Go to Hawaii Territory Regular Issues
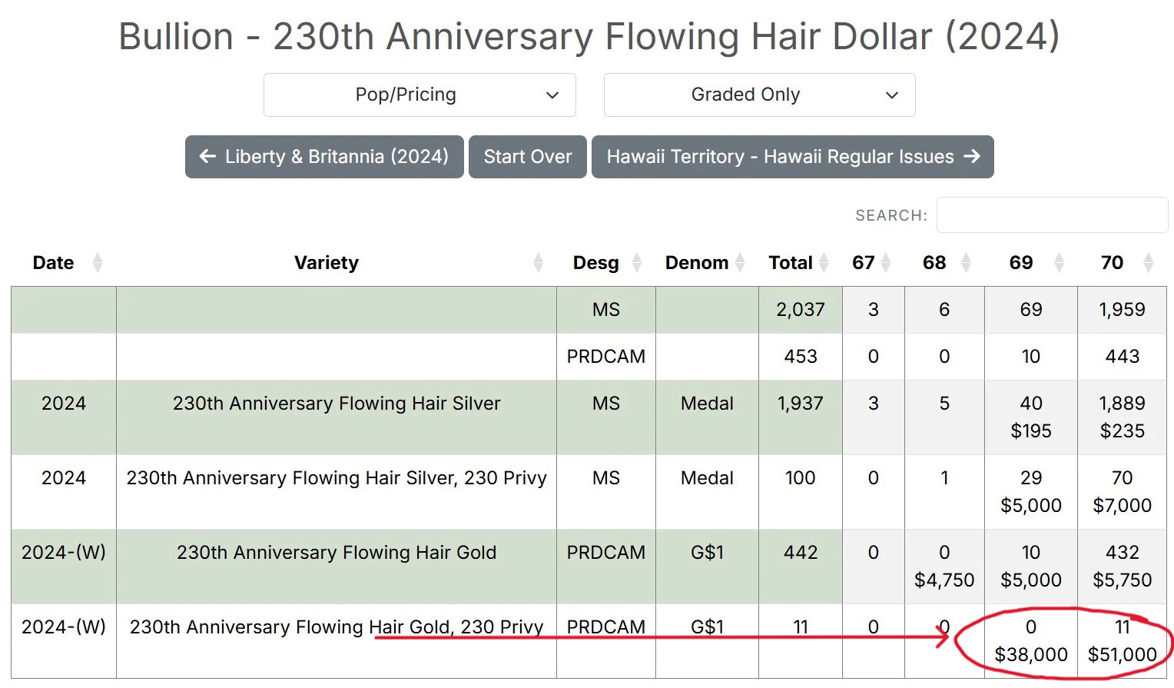Screen dimensions: 1174x688 792,157
